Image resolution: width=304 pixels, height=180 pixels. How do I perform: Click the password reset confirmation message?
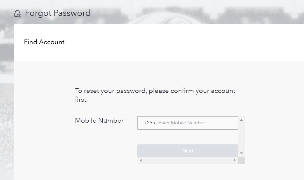pyautogui.click(x=155, y=95)
